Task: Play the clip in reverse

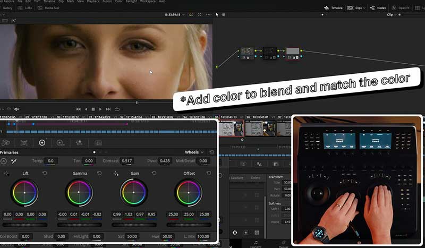Action: point(86,109)
